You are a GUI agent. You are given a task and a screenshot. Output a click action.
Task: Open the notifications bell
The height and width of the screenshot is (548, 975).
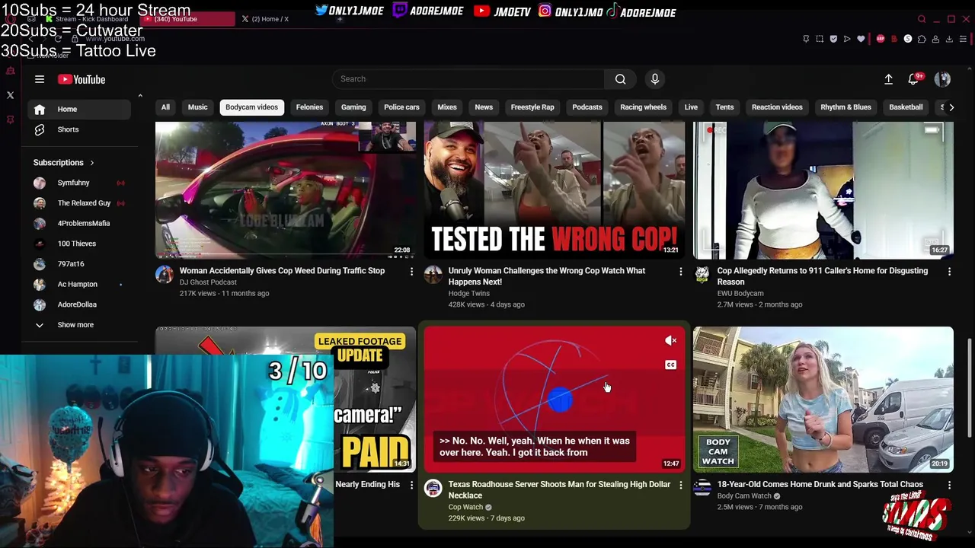tap(913, 79)
